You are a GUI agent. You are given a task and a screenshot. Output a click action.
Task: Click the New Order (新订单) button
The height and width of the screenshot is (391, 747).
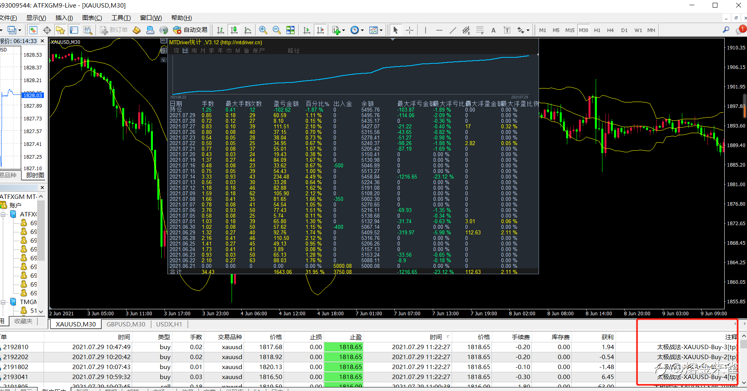[x=114, y=30]
